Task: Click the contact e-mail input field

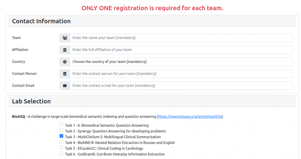Action: [181, 86]
